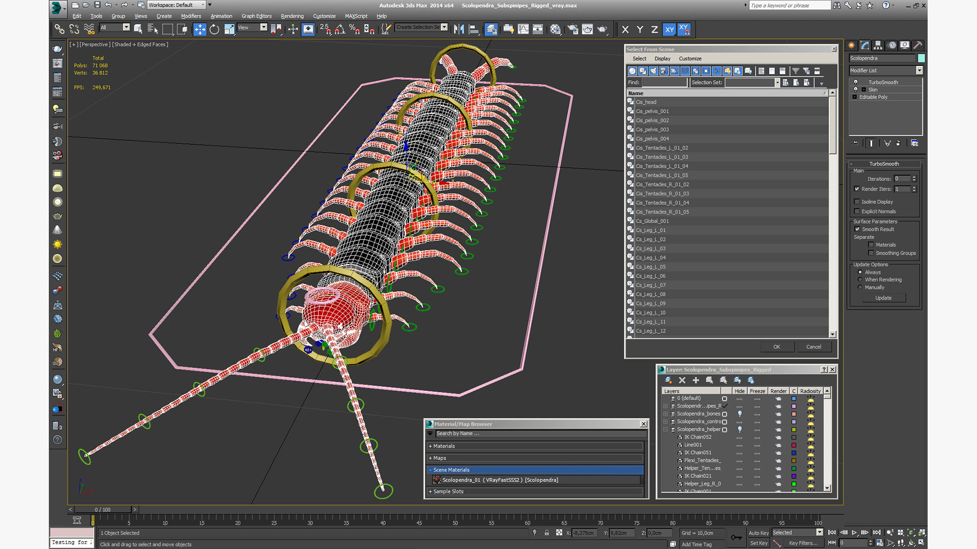Click OK button in Select From Scene
This screenshot has width=977, height=549.
(777, 347)
